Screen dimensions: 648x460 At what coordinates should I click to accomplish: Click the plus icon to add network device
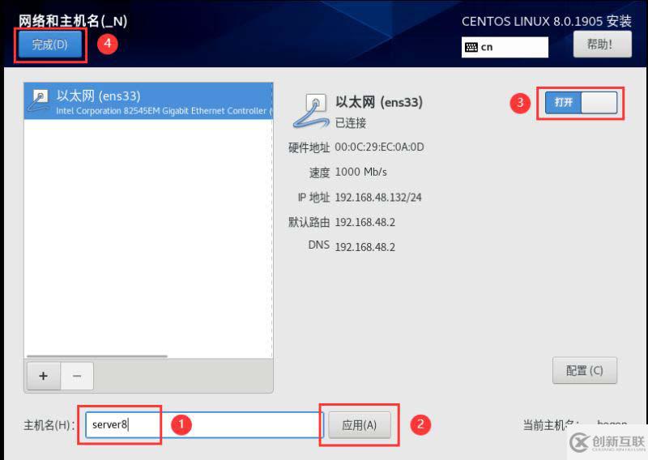44,376
